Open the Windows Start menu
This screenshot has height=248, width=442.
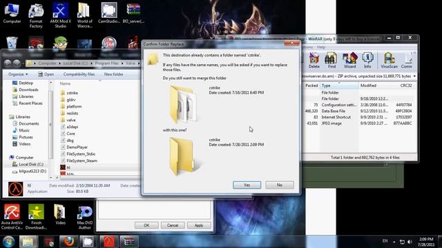8,242
